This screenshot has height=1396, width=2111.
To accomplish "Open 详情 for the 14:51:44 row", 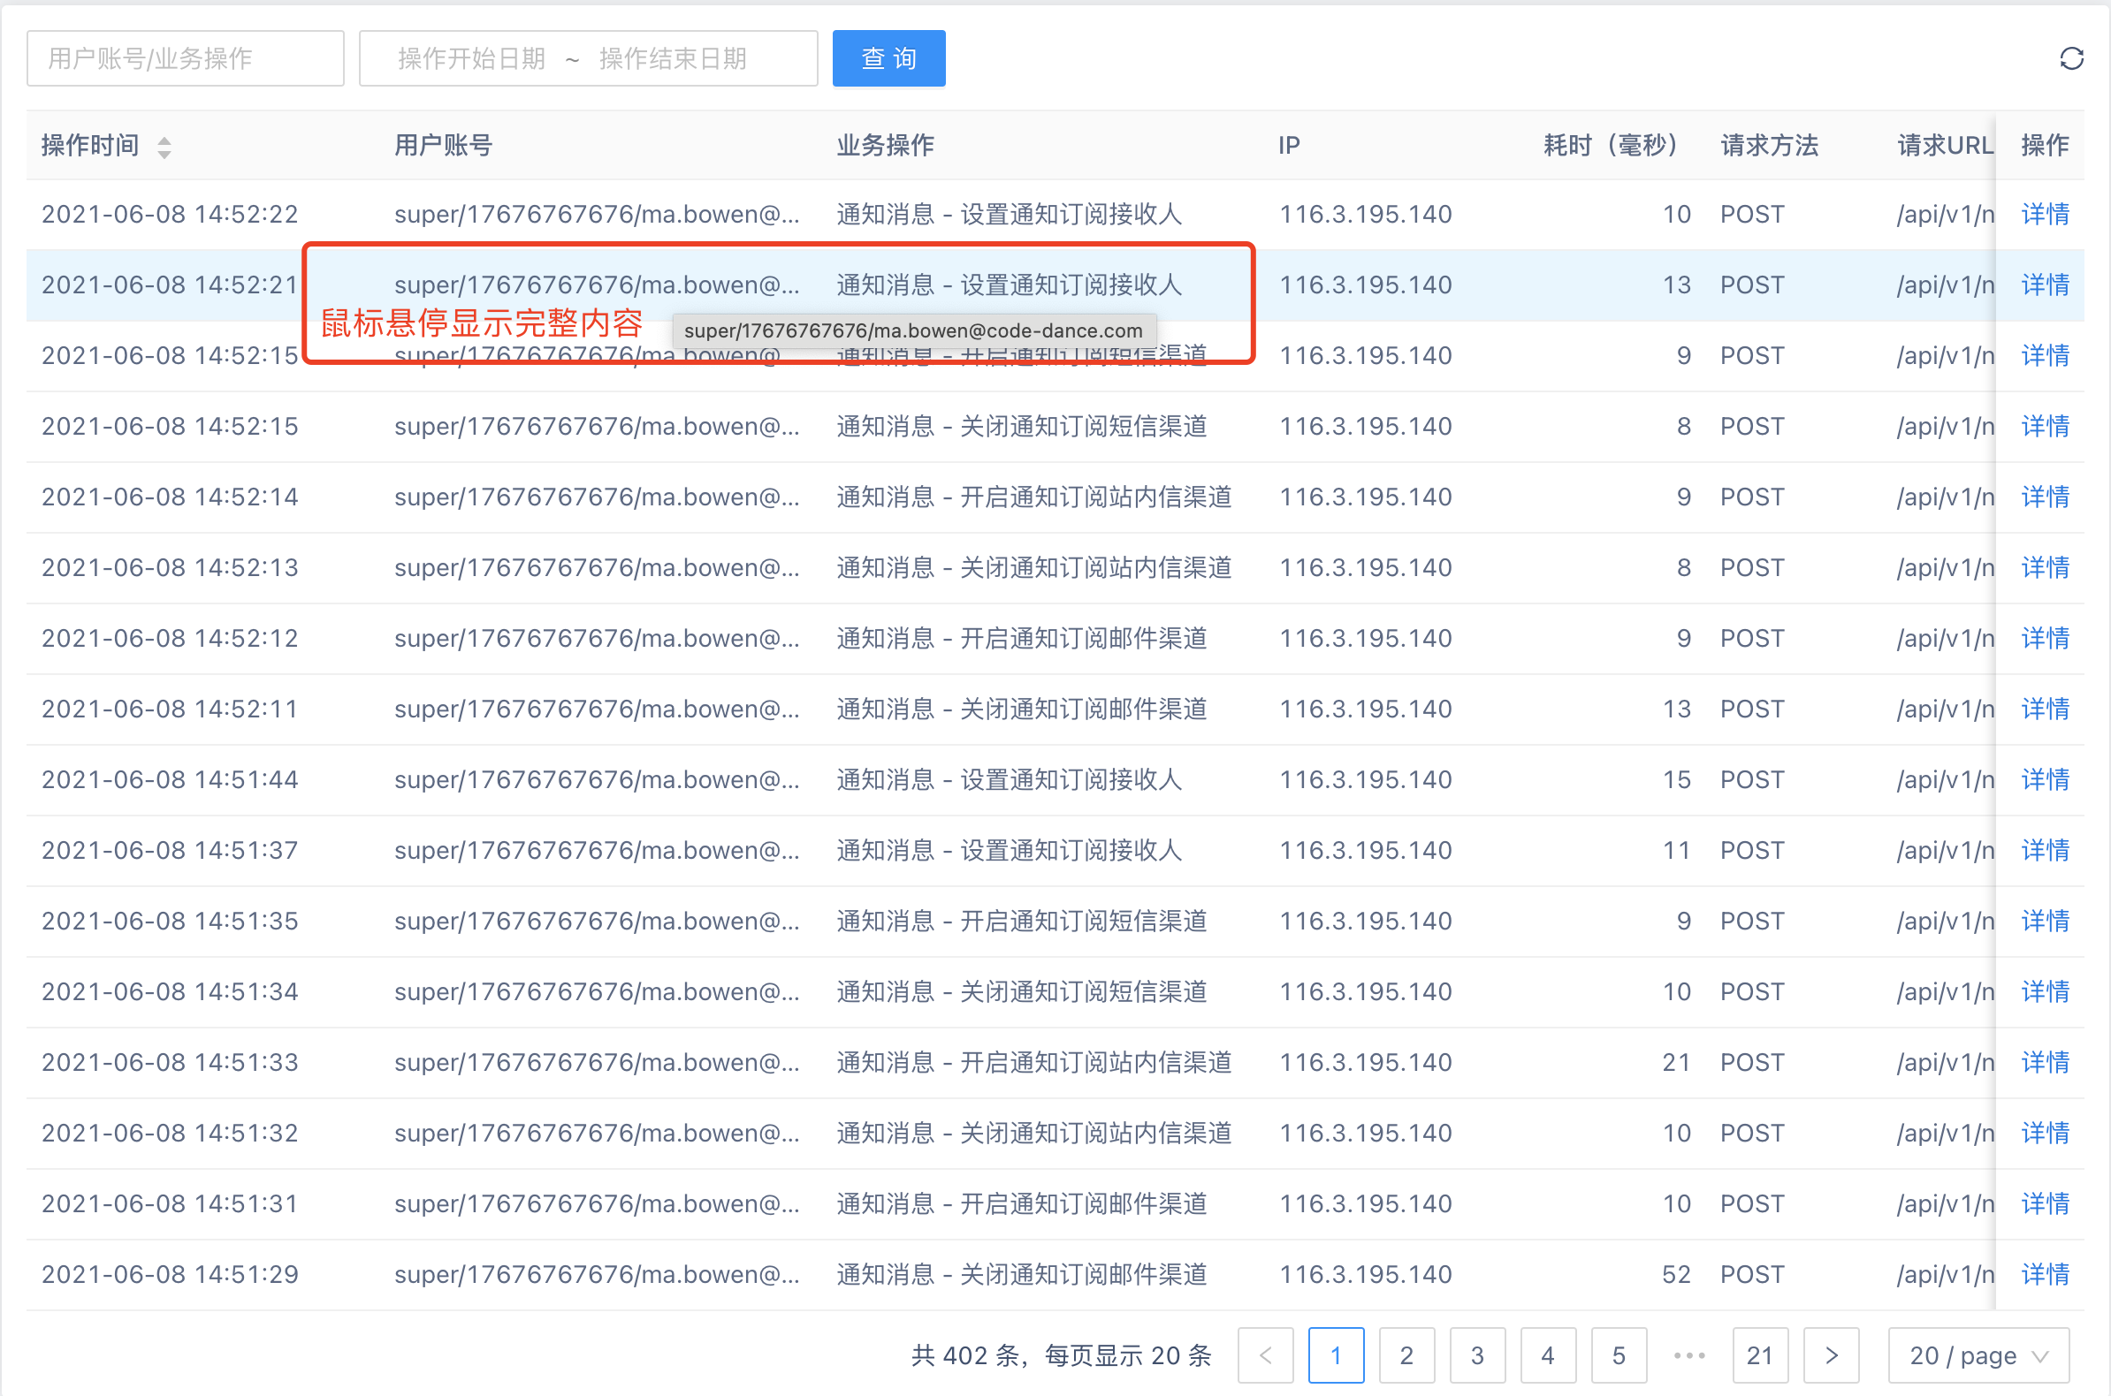I will coord(2045,780).
